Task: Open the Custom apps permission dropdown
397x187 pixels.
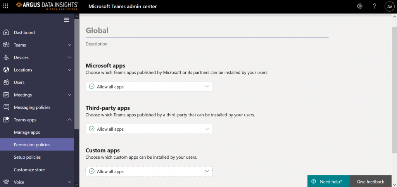Action: 149,171
